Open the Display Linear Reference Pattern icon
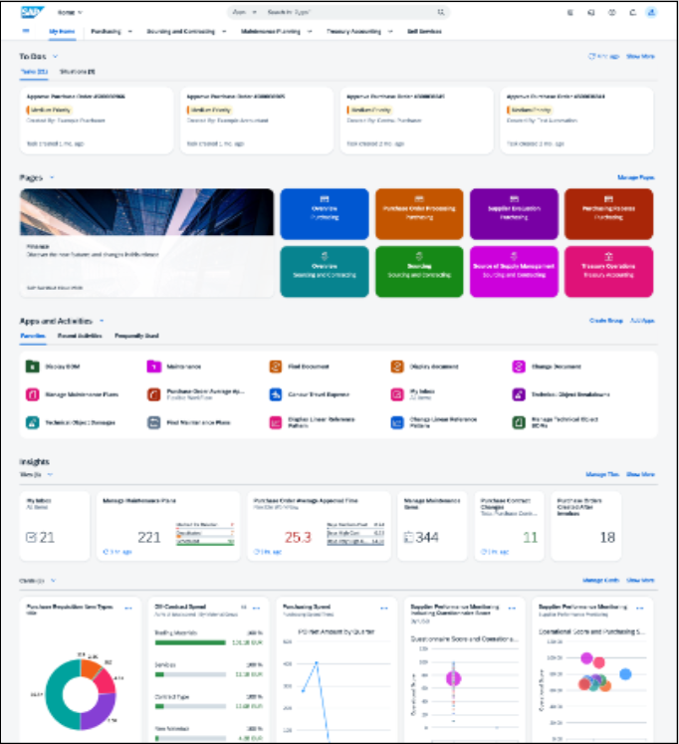Image resolution: width=679 pixels, height=744 pixels. coord(276,422)
